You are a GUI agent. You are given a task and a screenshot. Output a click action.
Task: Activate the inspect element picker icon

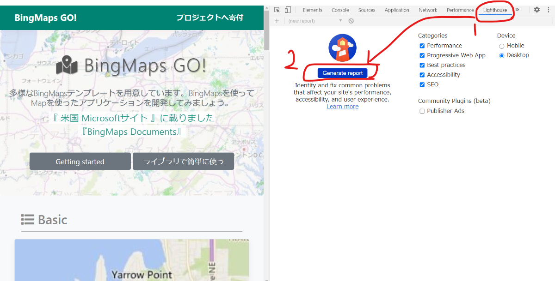277,10
